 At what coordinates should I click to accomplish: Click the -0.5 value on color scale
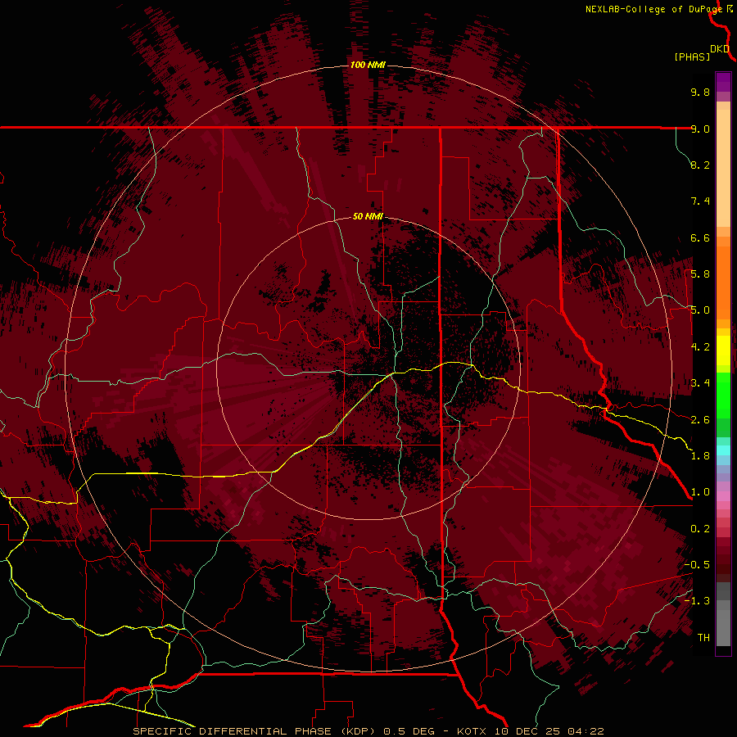pyautogui.click(x=697, y=565)
